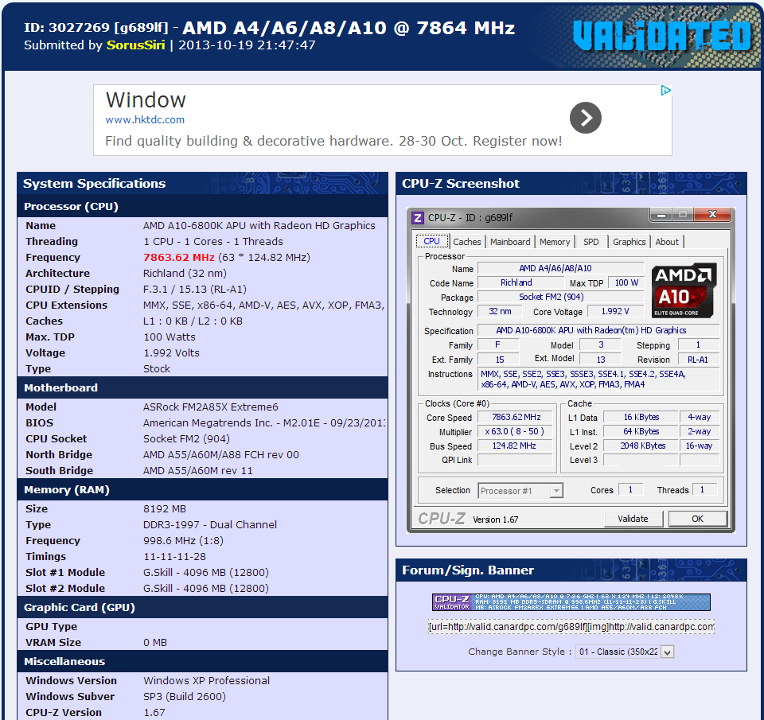Click the System Specifications heading
Screen dimensions: 764x720
94,183
